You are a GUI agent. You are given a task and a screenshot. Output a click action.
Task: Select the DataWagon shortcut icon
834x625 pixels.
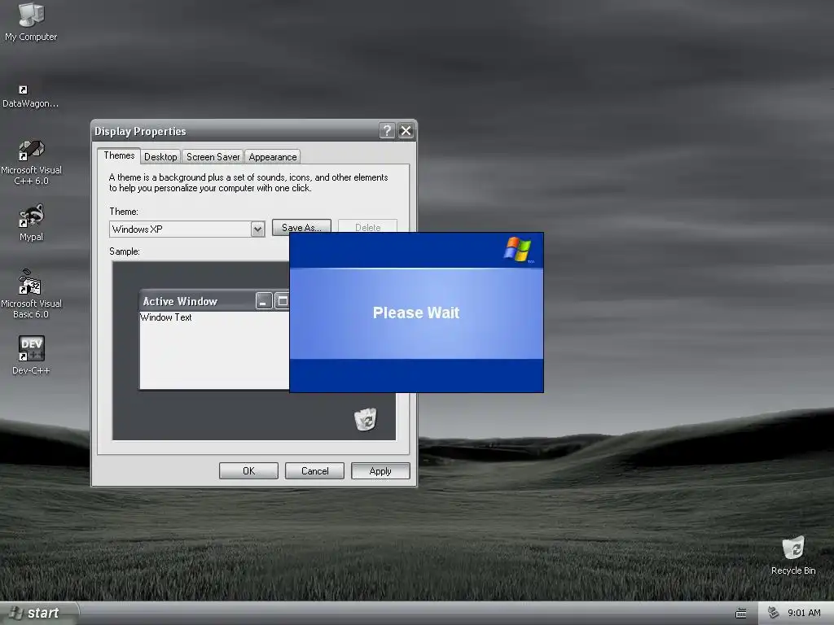tap(30, 96)
